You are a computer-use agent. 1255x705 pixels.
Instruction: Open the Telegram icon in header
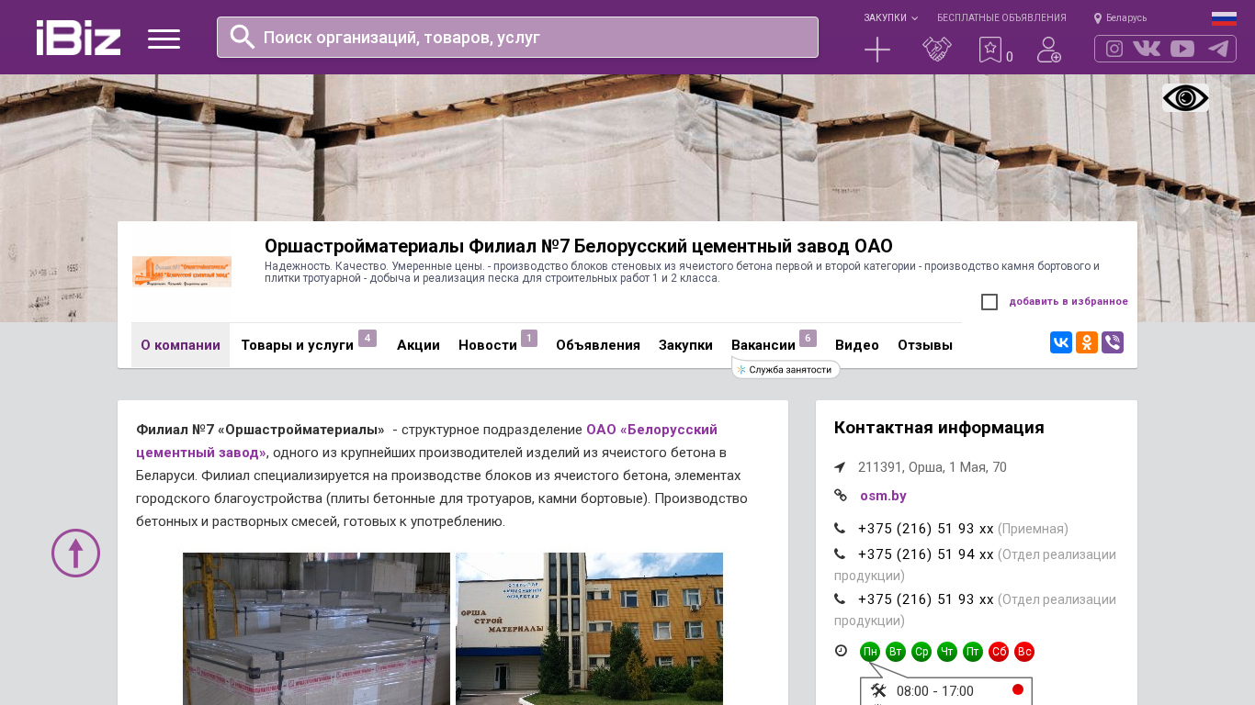click(1218, 49)
